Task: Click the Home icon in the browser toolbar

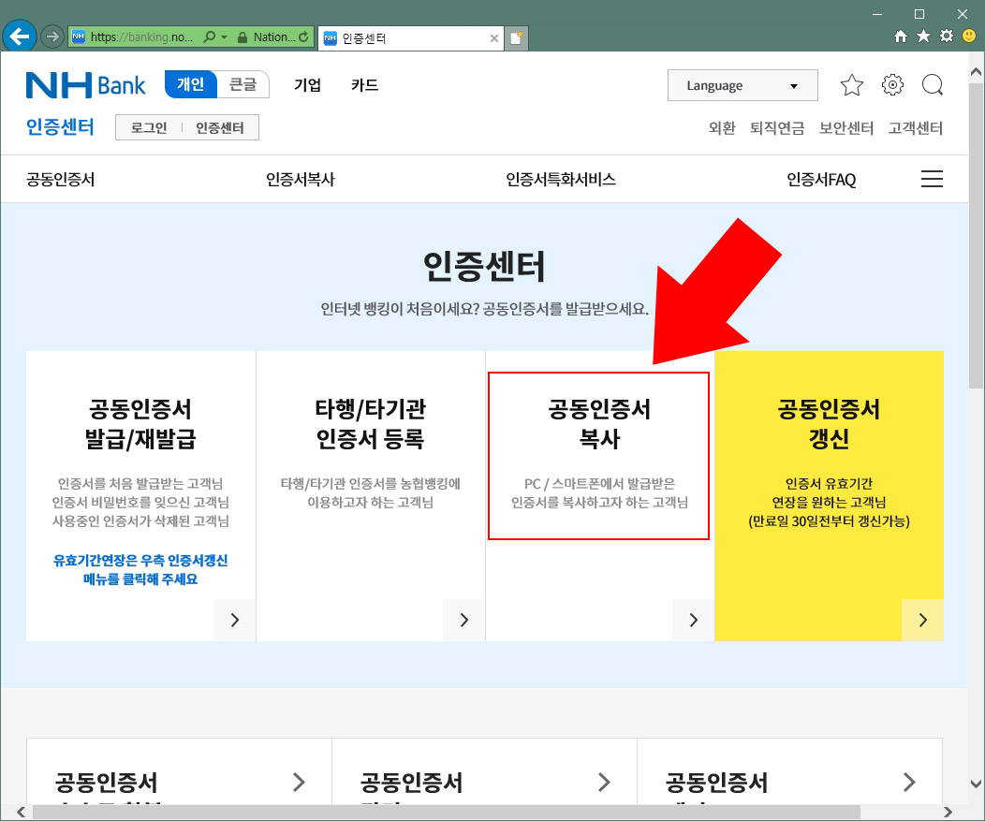Action: click(900, 36)
